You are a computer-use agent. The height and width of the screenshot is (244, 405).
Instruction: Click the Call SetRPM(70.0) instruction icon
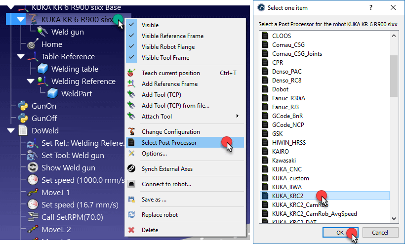[33, 217]
